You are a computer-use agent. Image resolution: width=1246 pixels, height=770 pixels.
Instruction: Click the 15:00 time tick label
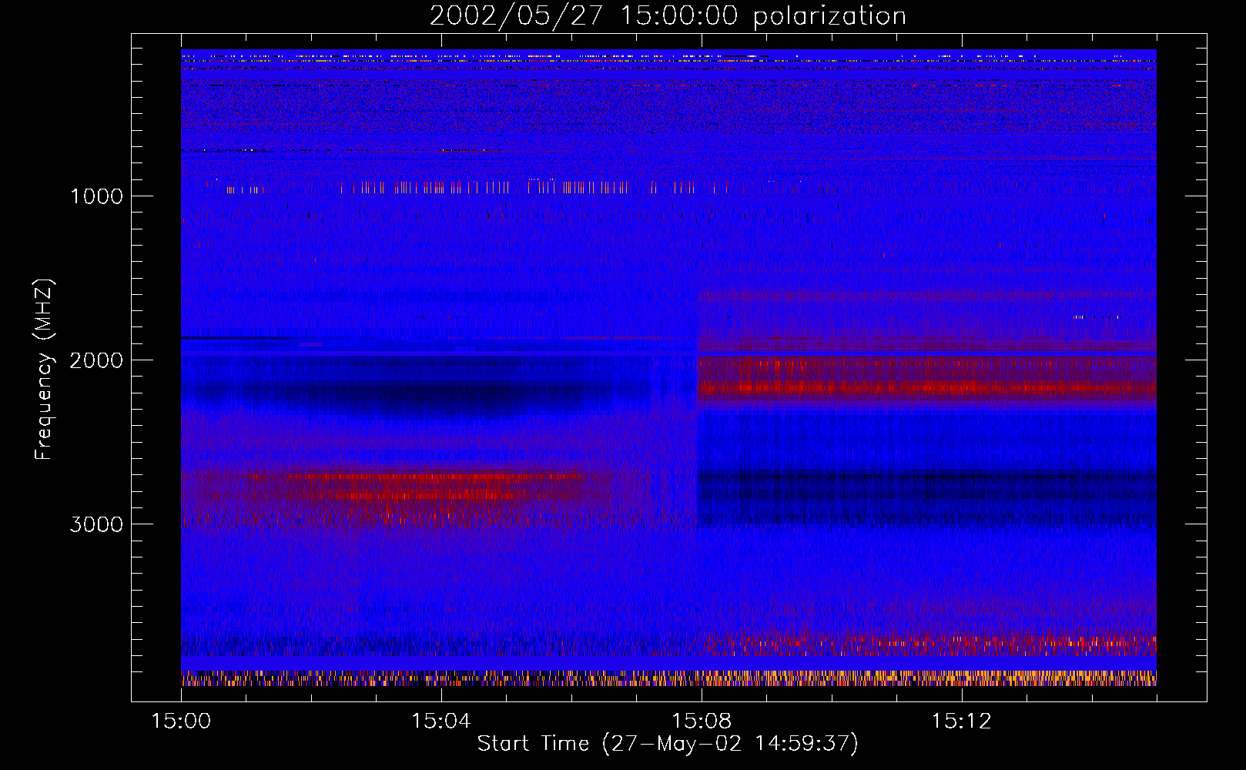[181, 721]
